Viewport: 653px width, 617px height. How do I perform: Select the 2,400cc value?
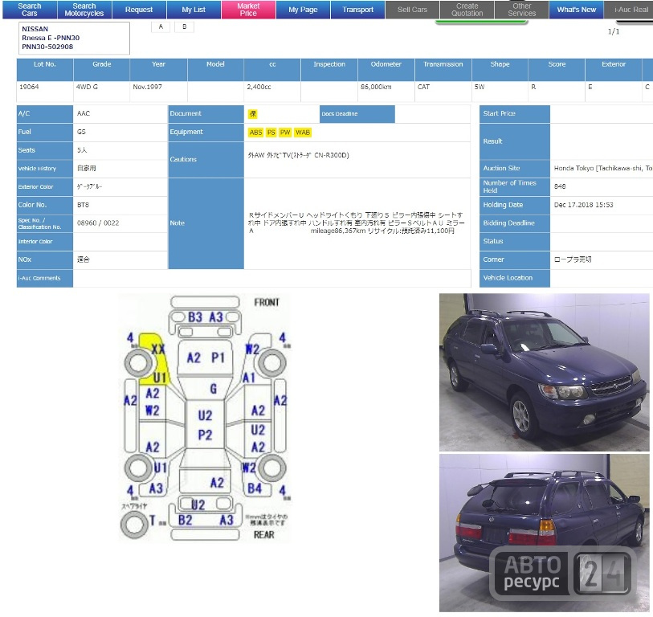coord(259,87)
